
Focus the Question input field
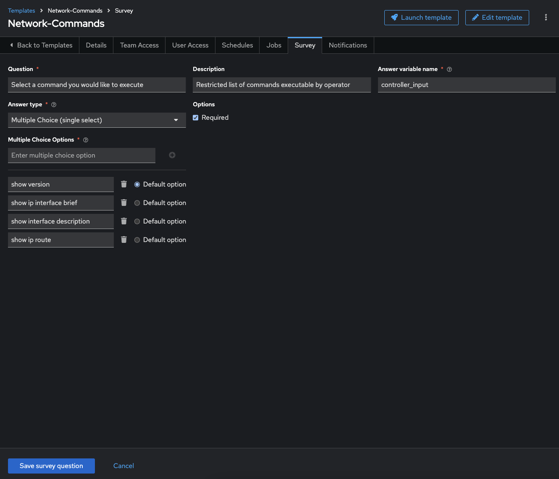point(97,85)
